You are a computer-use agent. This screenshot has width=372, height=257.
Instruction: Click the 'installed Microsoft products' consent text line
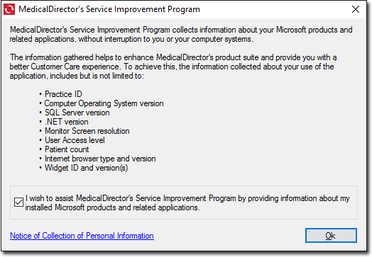(x=112, y=207)
